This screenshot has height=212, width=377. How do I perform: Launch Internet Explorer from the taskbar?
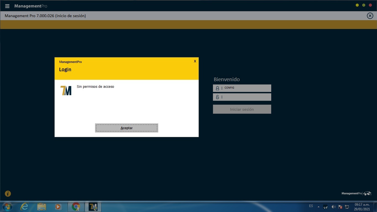25,206
